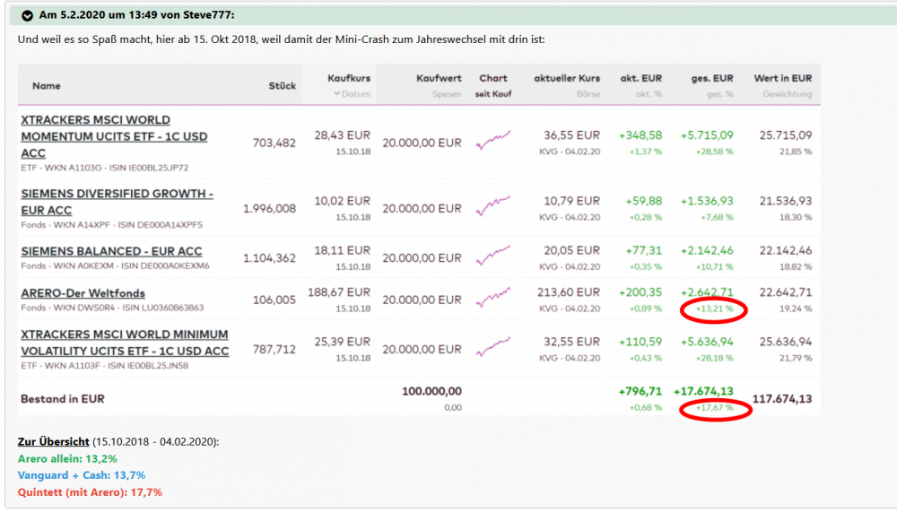Click the Zur Übersicht heading

[53, 441]
